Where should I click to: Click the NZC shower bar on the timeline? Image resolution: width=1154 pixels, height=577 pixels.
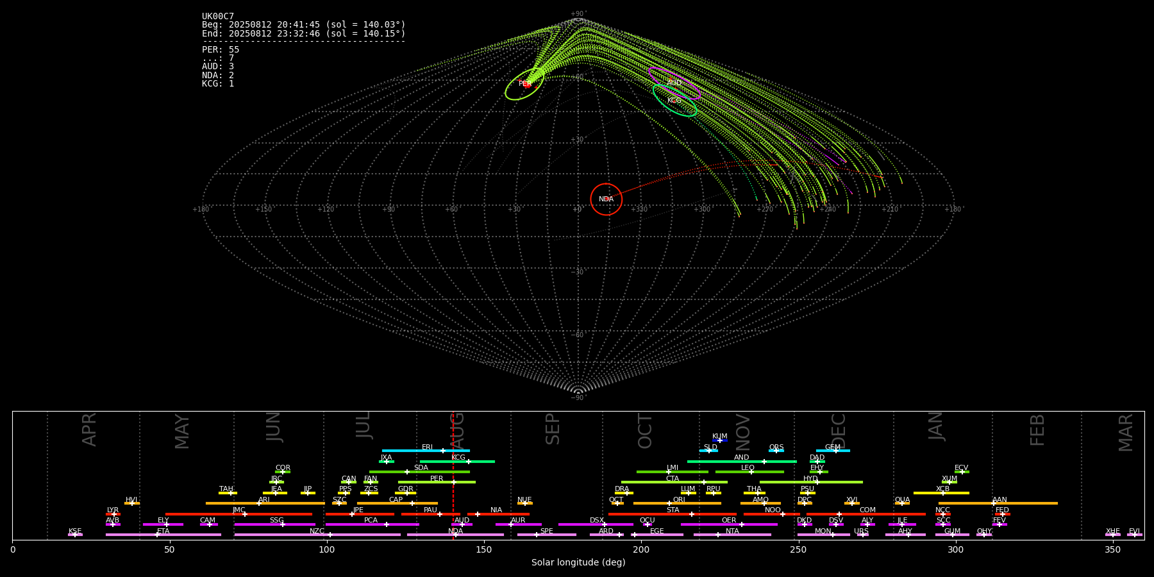click(x=317, y=535)
